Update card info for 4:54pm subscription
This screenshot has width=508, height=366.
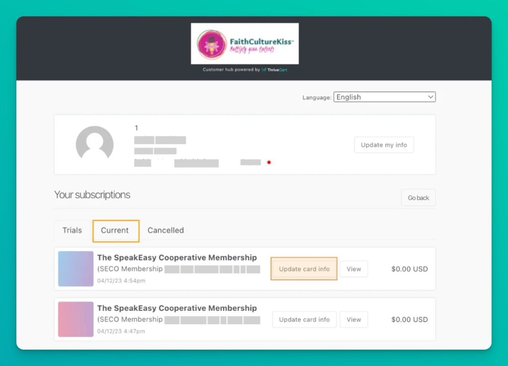point(304,268)
